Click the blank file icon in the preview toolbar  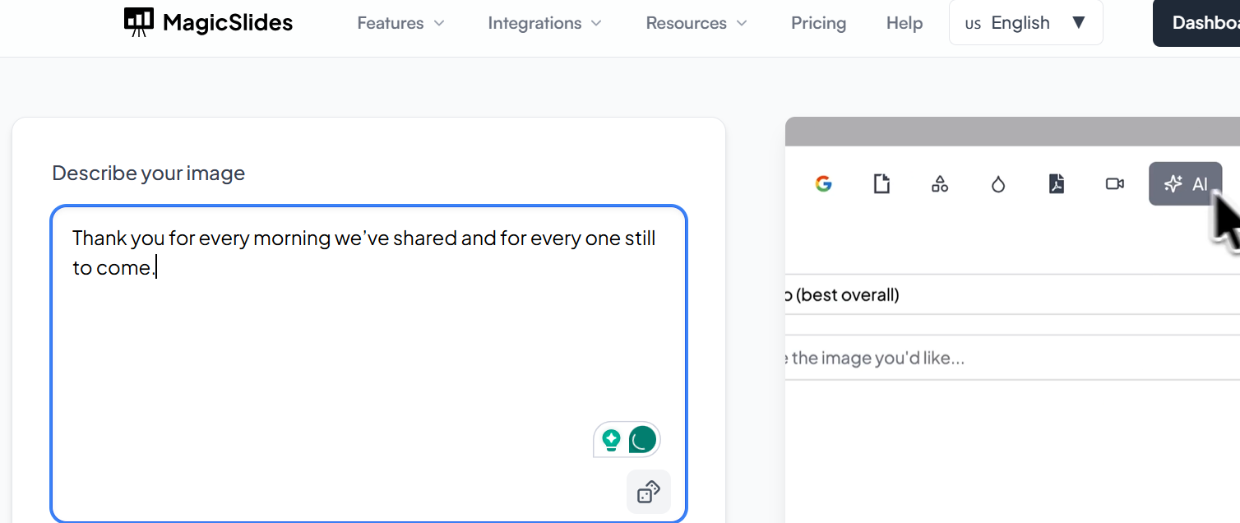click(881, 184)
